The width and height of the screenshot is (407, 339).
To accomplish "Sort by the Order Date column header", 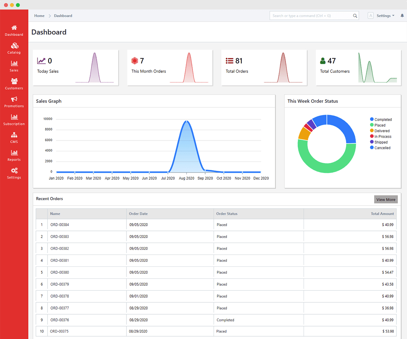I will tap(170, 214).
